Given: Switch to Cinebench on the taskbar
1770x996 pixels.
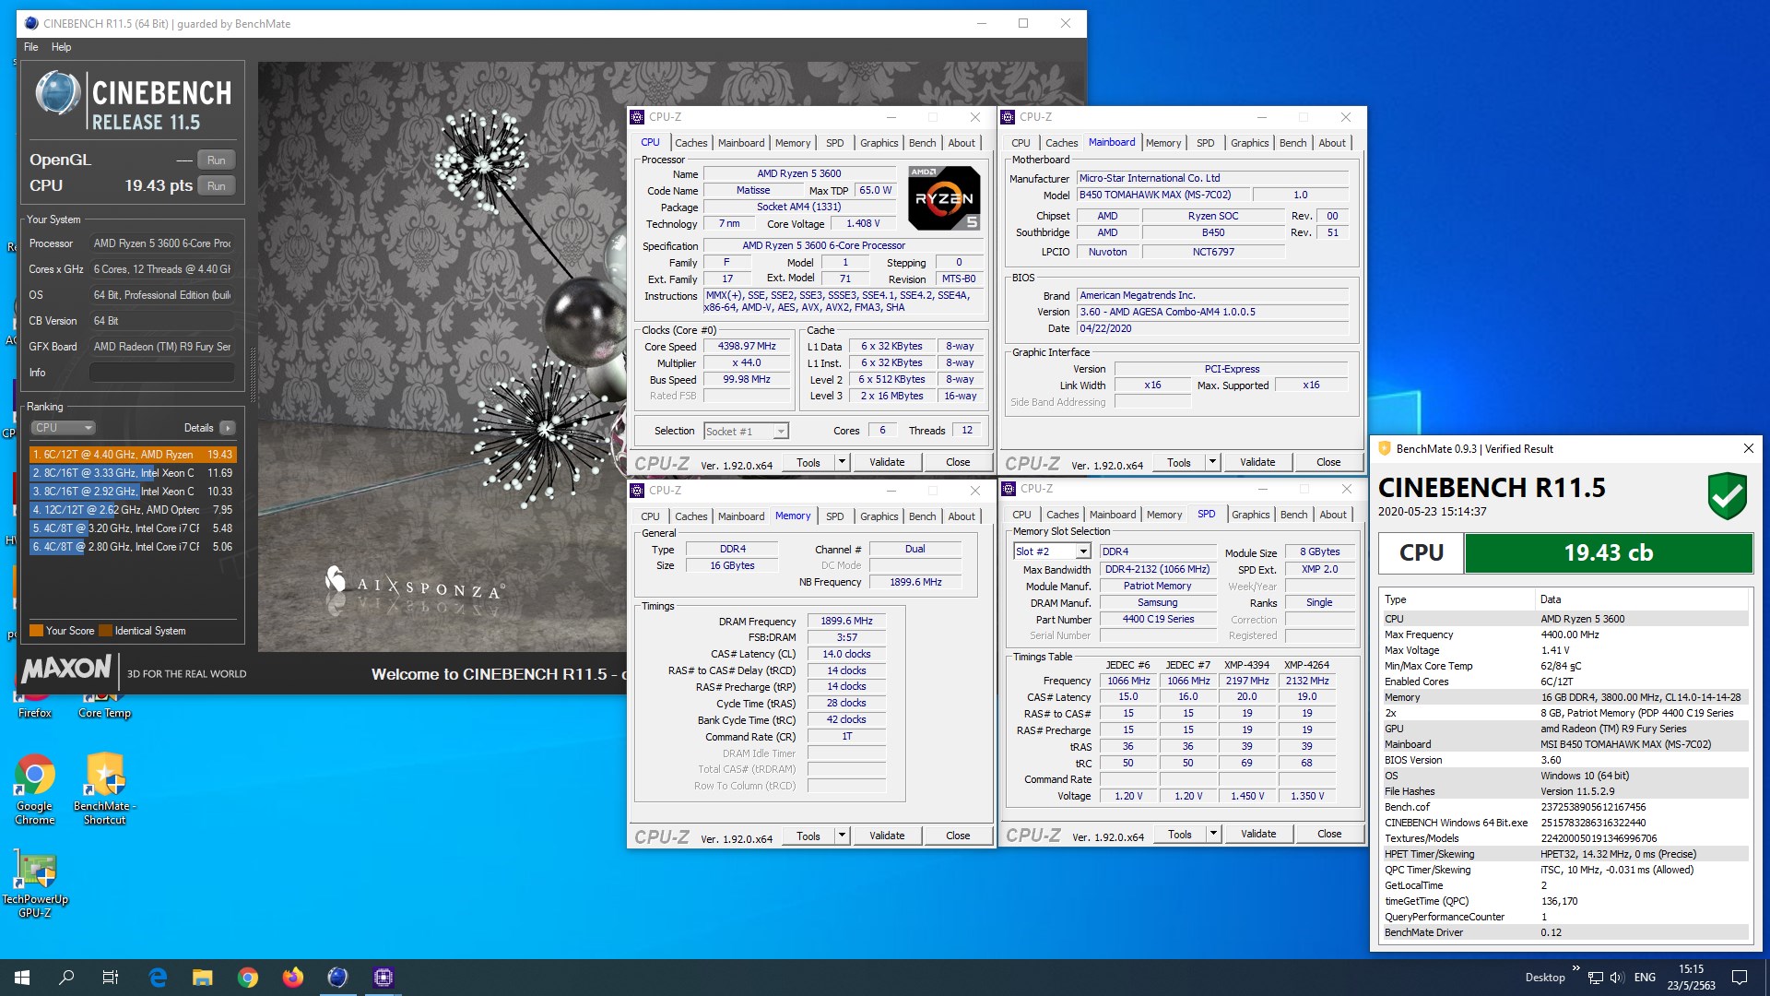Looking at the screenshot, I should [x=337, y=977].
